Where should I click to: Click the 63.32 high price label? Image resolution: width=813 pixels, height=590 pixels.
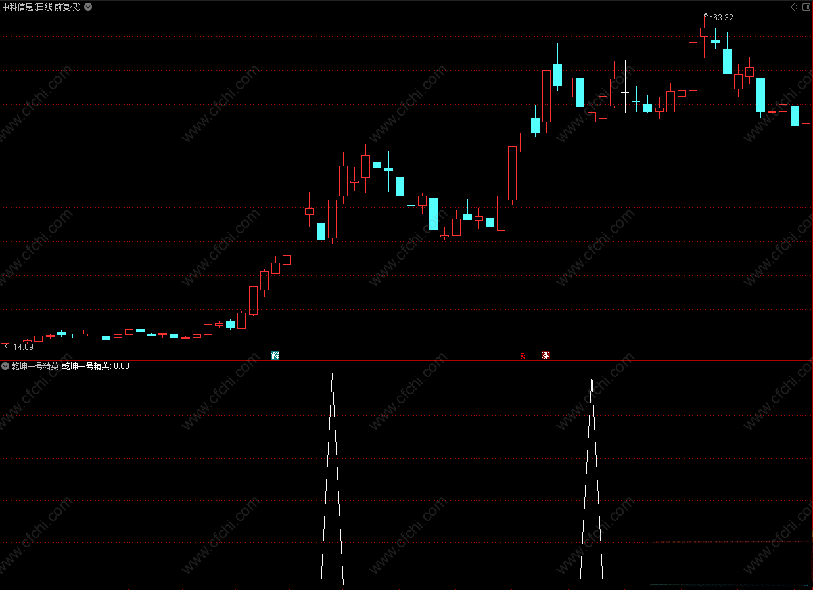(723, 18)
